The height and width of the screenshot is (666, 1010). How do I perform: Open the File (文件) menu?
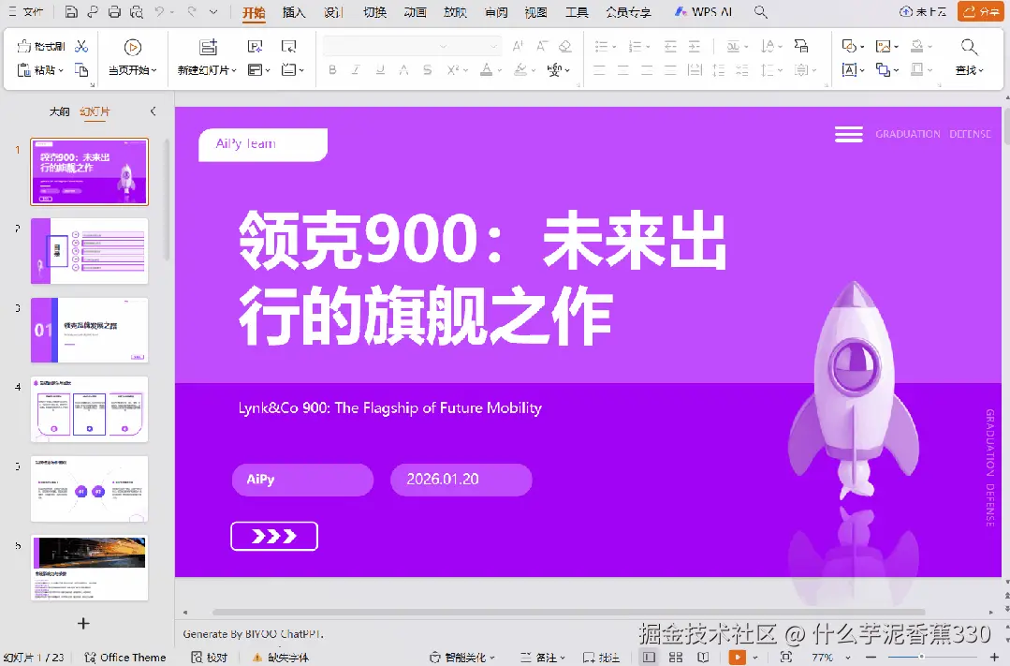(26, 11)
